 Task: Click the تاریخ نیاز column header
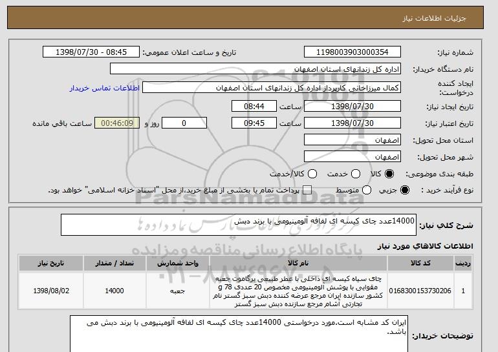pos(51,264)
